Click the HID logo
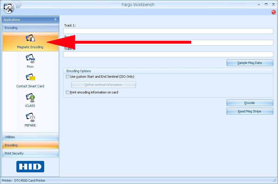278x184 pixels. (x=30, y=166)
